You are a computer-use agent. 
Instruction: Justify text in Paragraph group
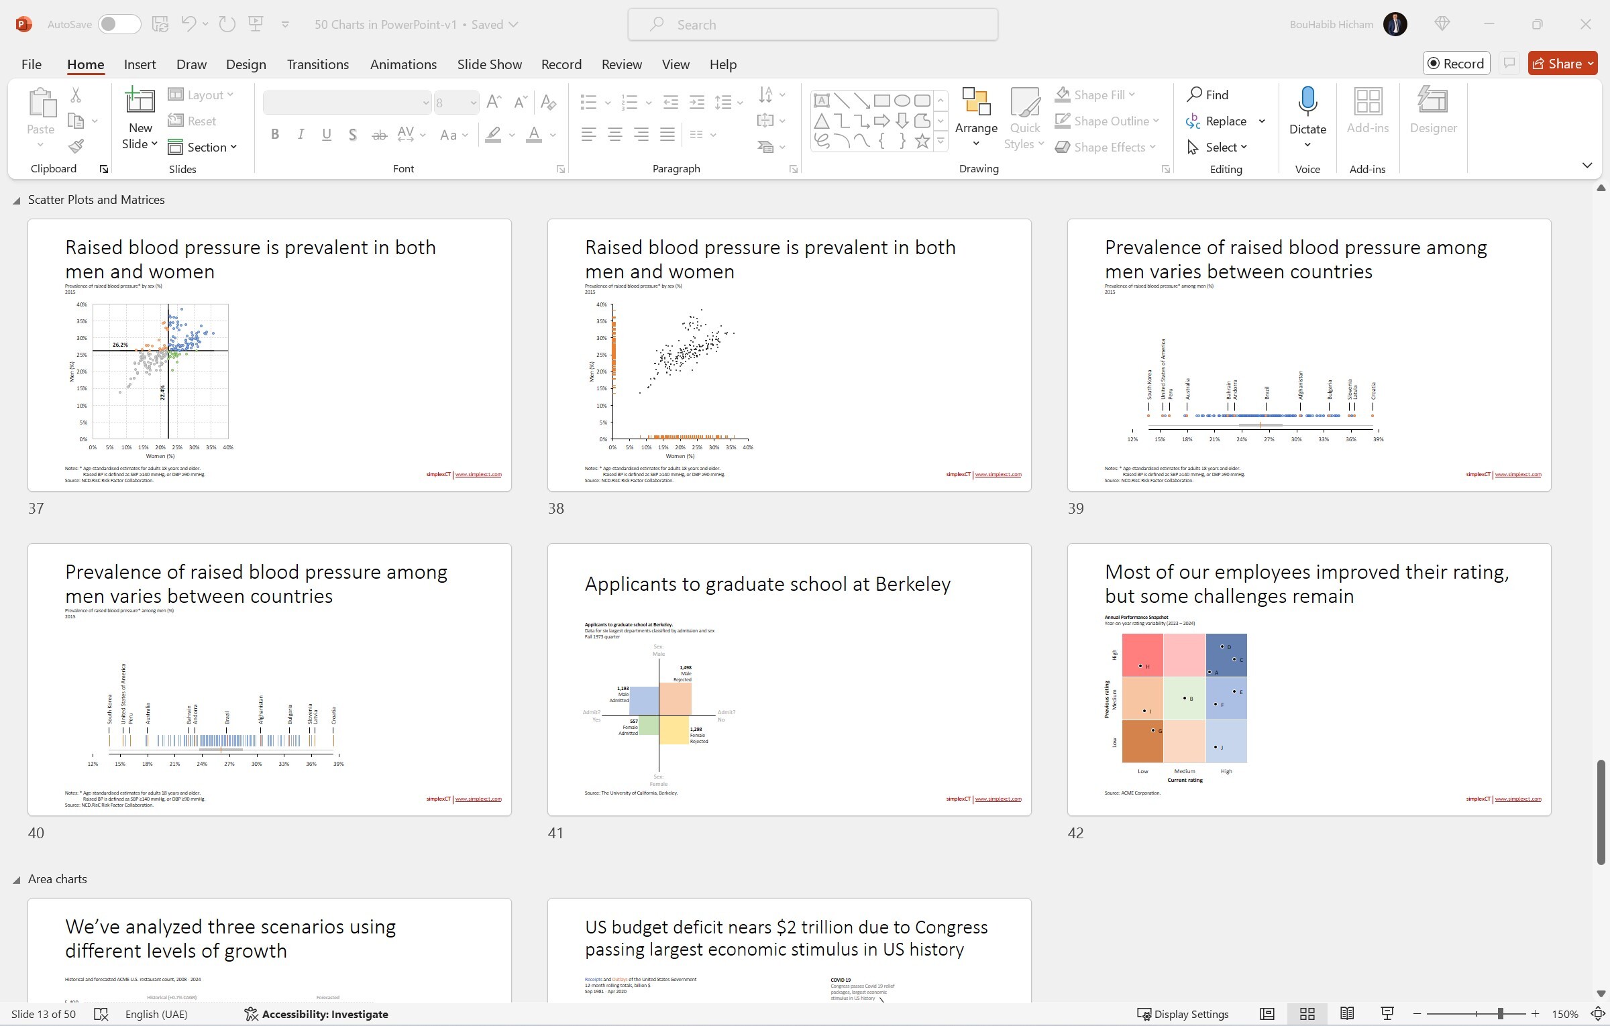pos(667,135)
